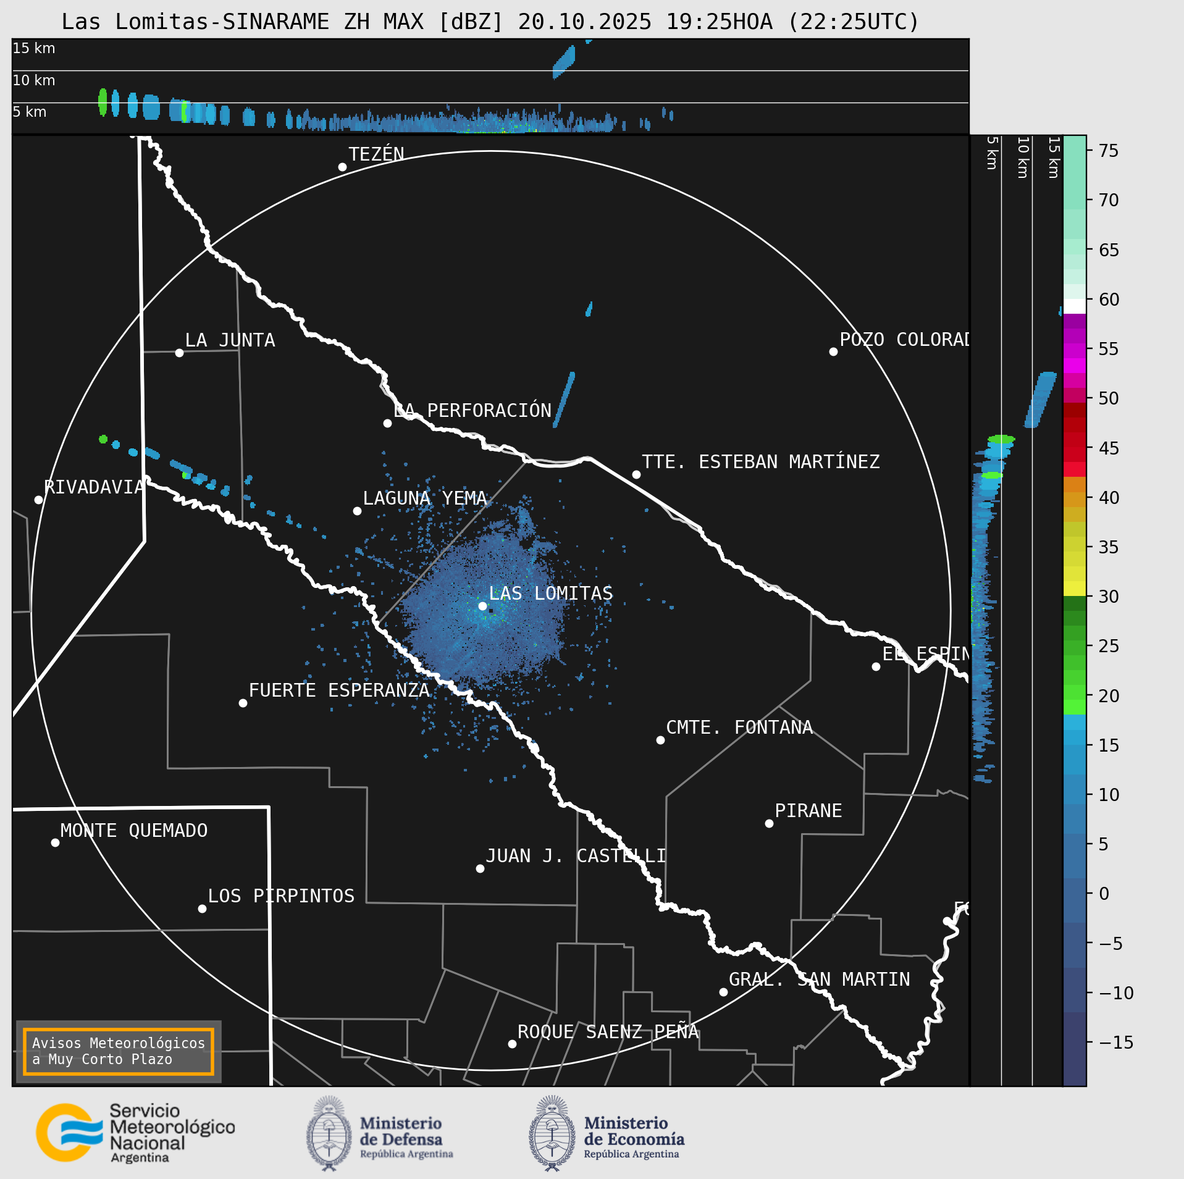Click the '10 km' label in top panel
Screen dimensions: 1184x1179
pyautogui.click(x=34, y=80)
